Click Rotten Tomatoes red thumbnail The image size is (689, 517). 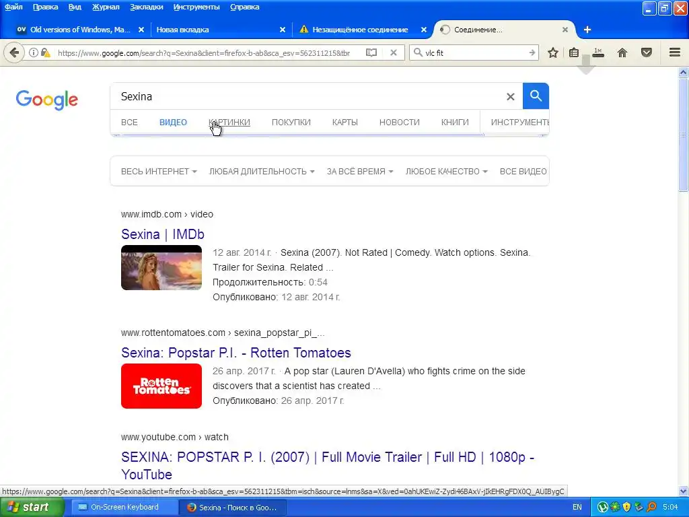(161, 386)
